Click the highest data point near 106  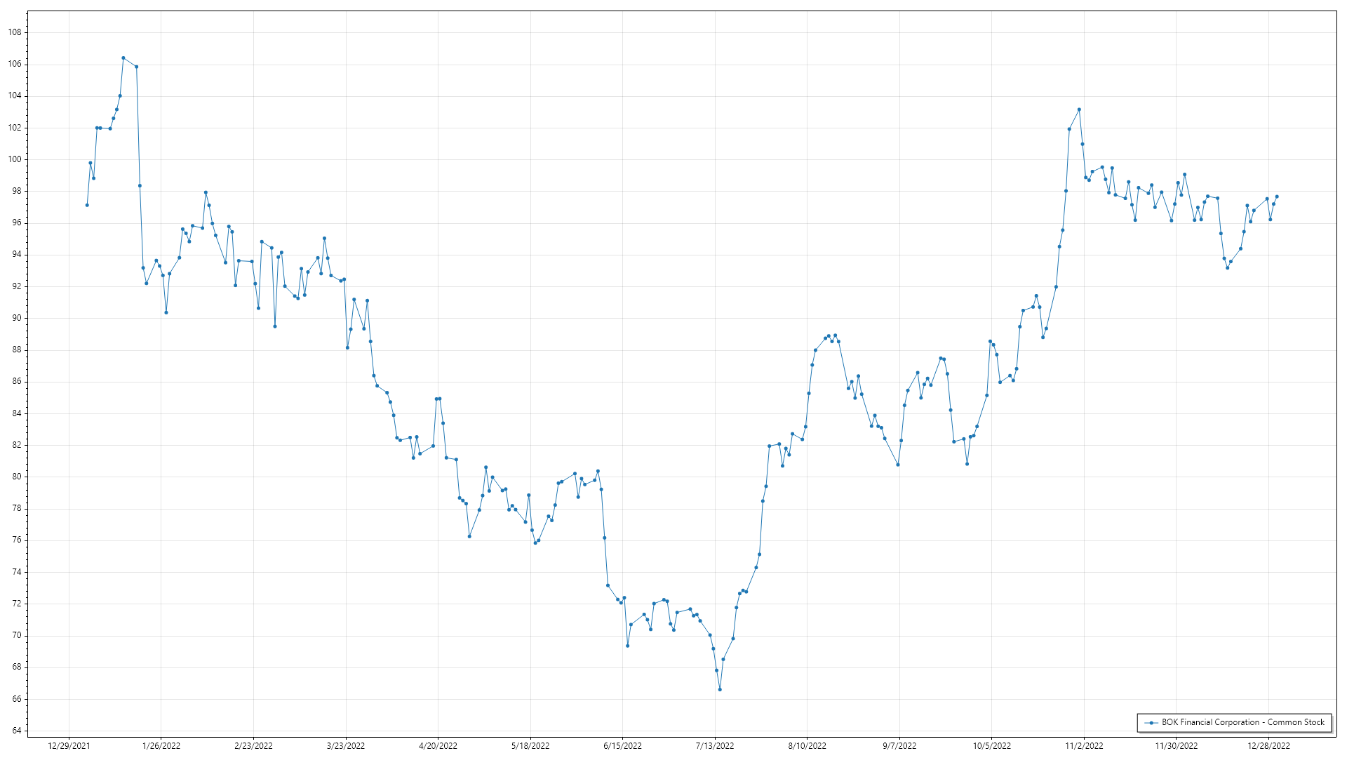[x=123, y=58]
